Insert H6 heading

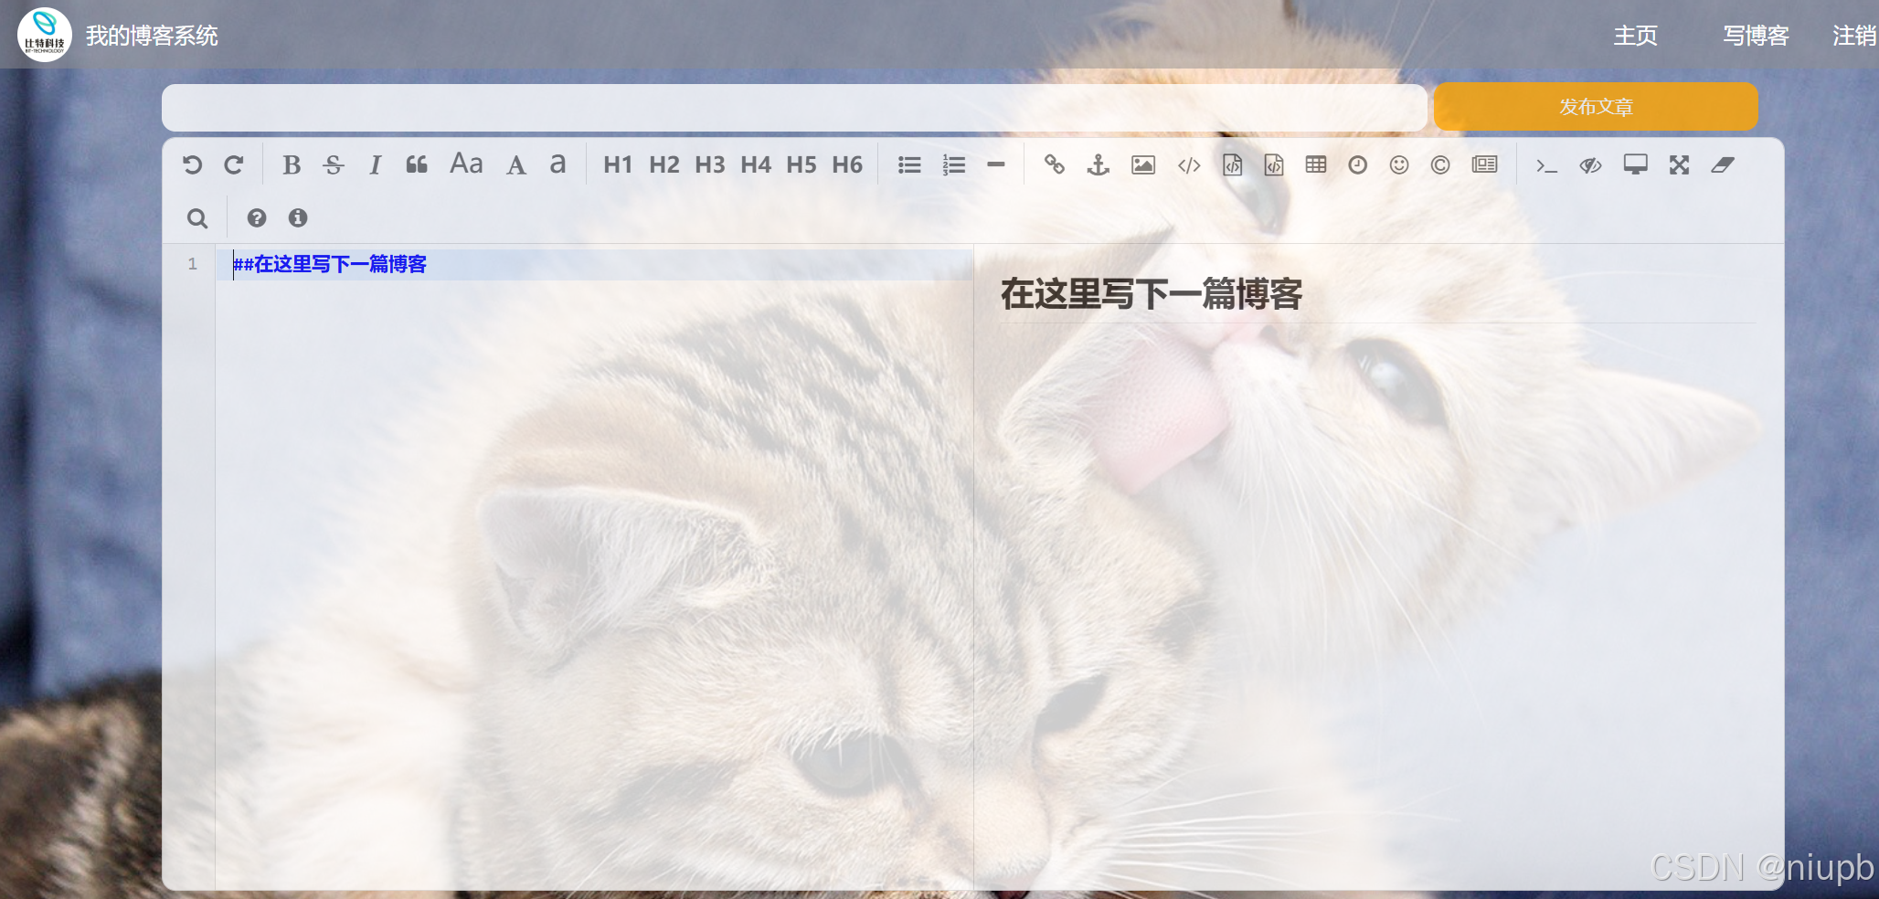[847, 164]
